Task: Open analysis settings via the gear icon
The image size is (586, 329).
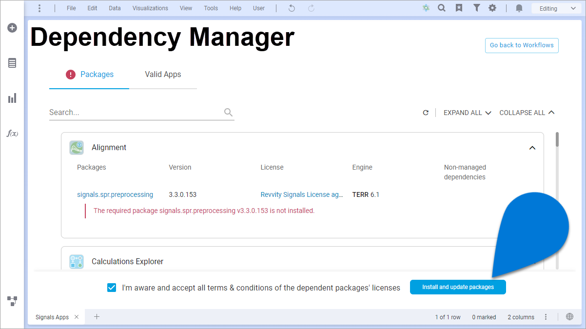Action: [492, 8]
